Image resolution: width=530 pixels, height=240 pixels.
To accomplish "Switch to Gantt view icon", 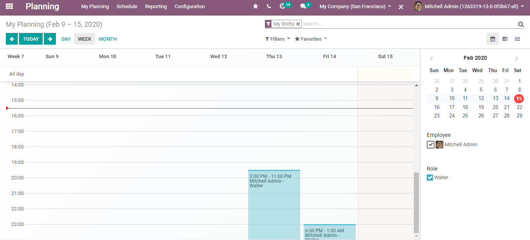I will [x=505, y=39].
